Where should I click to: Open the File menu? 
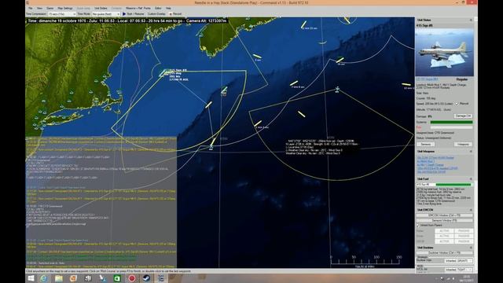tap(31, 8)
